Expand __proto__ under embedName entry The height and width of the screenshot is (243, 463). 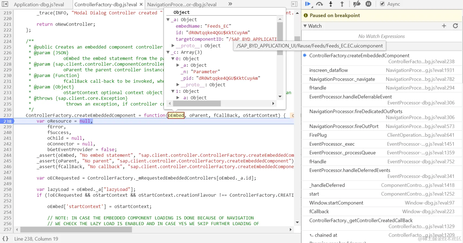173,46
